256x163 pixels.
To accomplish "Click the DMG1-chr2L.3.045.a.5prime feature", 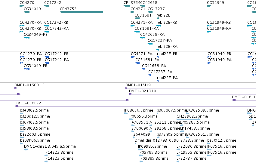I will (x=26, y=150).
